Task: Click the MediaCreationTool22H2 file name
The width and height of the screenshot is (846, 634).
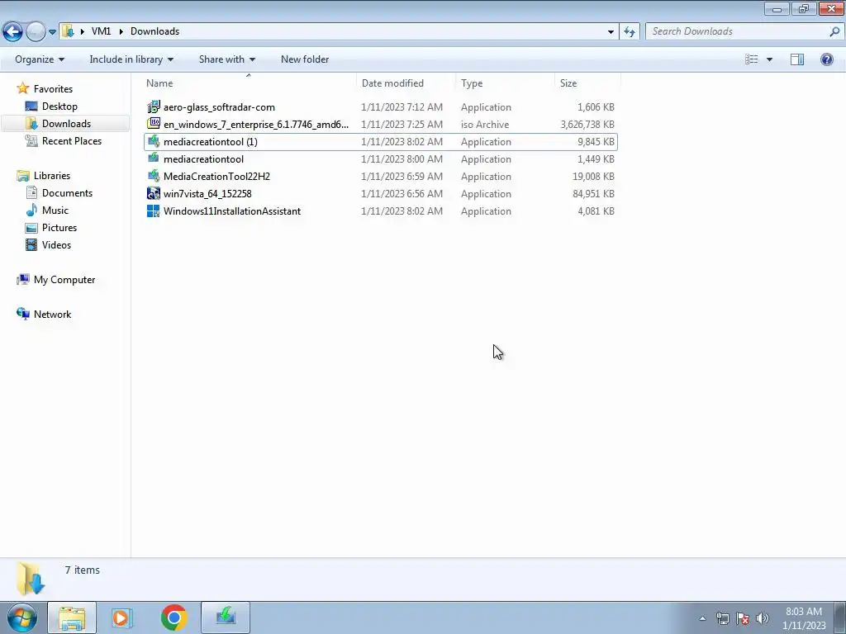Action: pyautogui.click(x=217, y=177)
